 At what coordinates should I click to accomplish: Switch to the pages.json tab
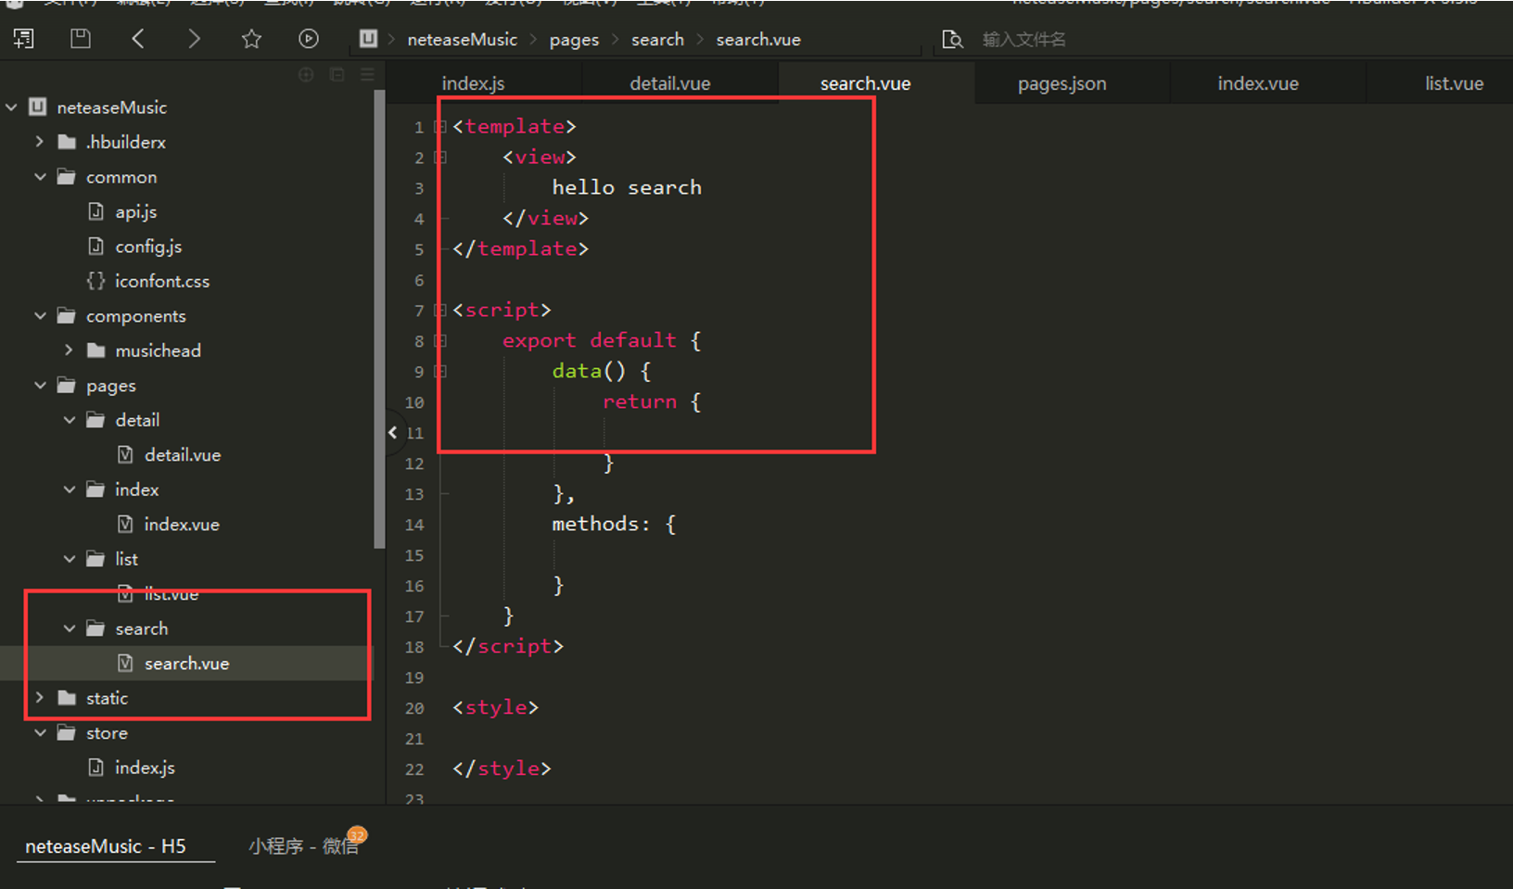1062,83
